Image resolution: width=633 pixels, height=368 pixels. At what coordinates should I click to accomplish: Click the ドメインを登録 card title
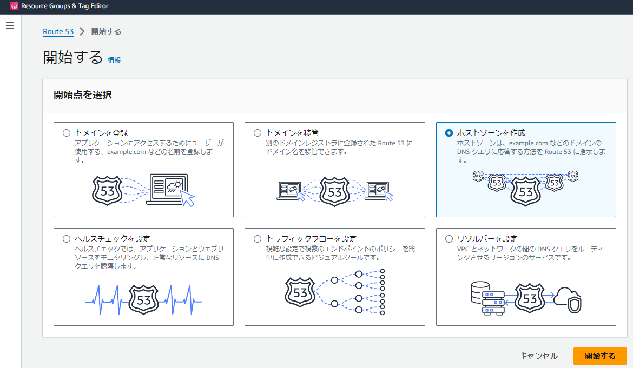tap(101, 133)
